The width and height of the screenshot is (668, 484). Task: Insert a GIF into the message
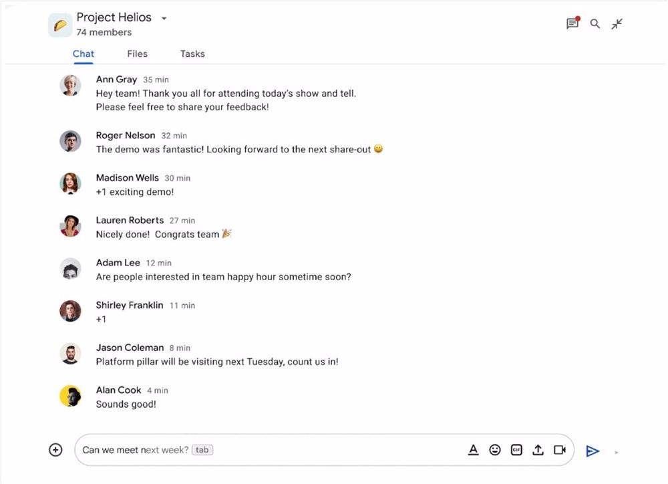coord(516,449)
